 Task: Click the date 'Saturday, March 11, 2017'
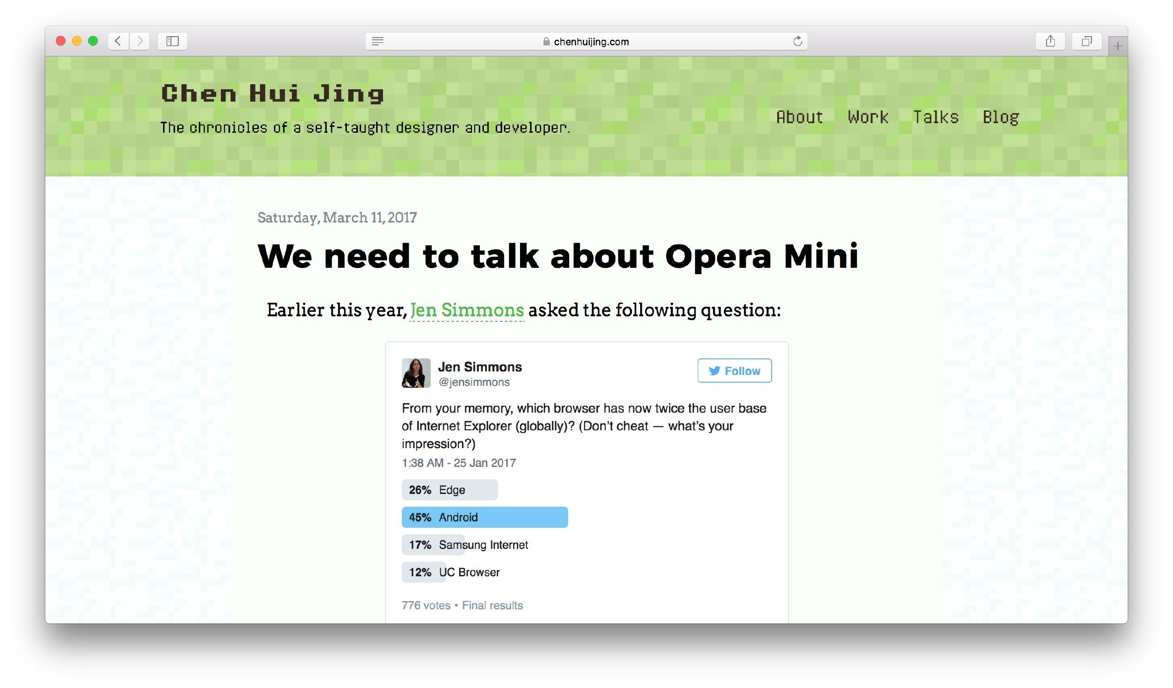[x=337, y=217]
